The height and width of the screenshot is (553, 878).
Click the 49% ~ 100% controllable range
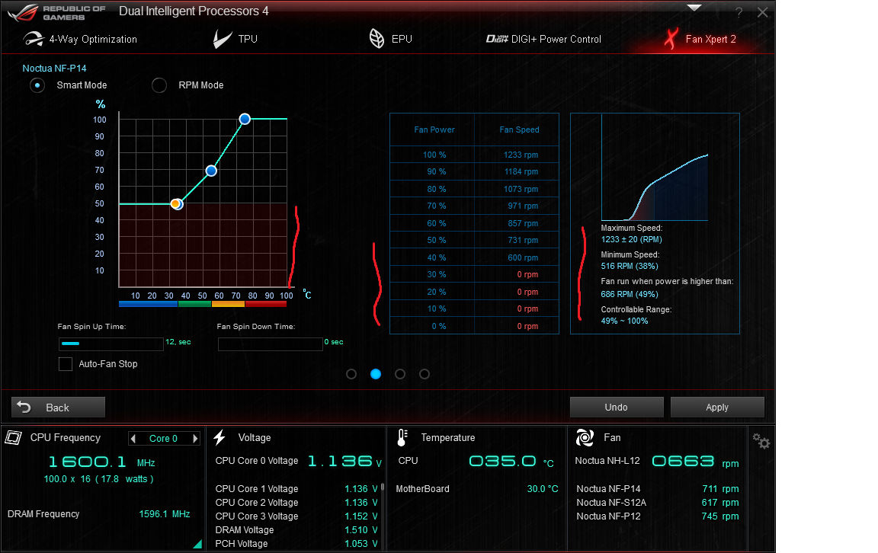pyautogui.click(x=624, y=321)
